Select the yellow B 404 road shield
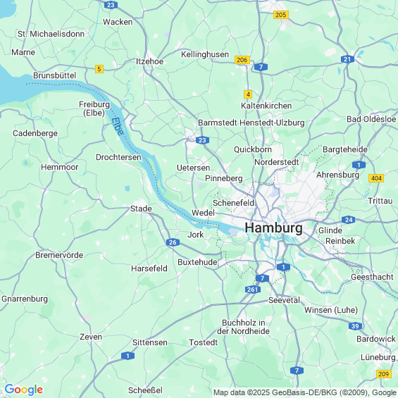The height and width of the screenshot is (398, 398). click(x=376, y=178)
